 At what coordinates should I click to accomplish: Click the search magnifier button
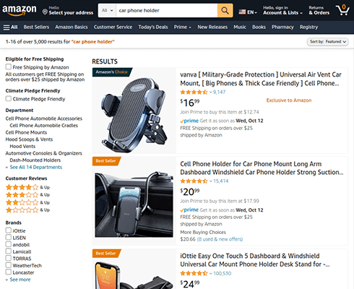click(x=225, y=10)
